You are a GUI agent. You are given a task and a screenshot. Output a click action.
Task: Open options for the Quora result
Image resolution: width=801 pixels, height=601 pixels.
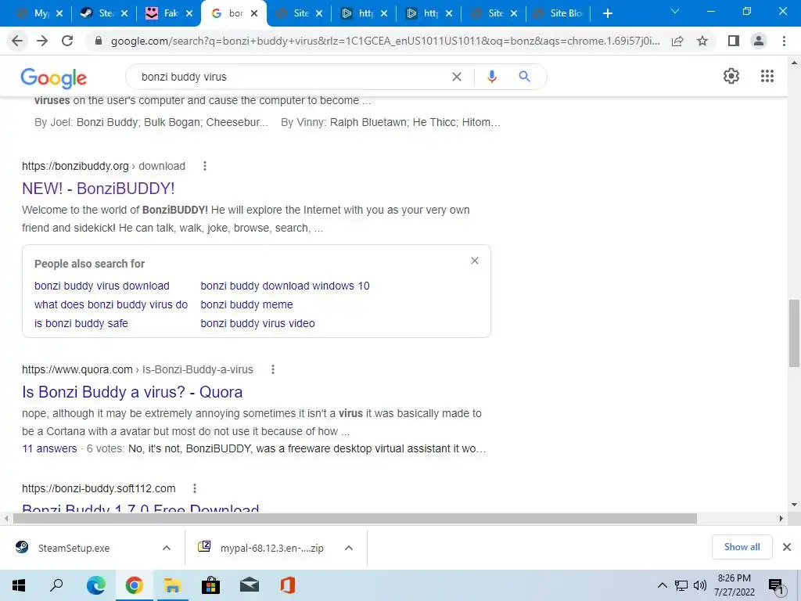tap(273, 369)
